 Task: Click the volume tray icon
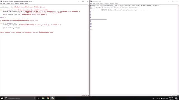[x=164, y=98]
